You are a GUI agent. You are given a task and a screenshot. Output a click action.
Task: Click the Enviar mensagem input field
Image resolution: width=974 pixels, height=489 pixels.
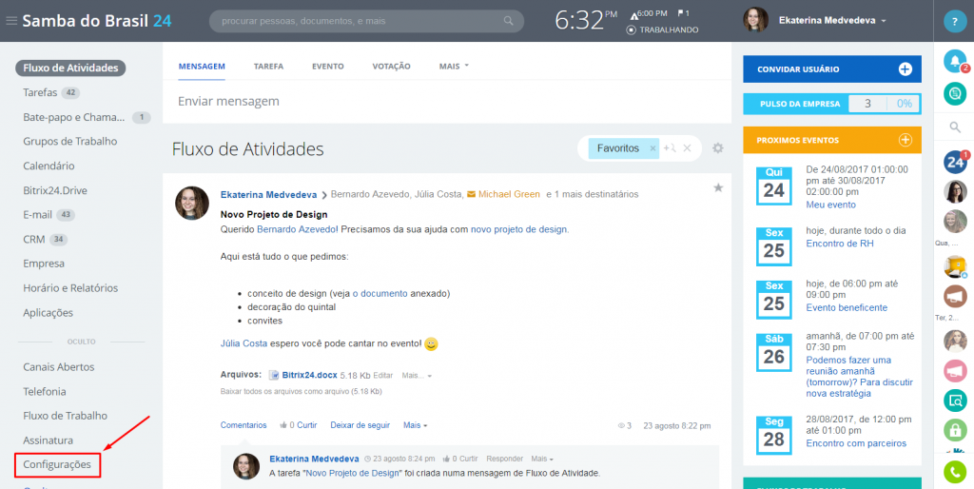(x=447, y=101)
